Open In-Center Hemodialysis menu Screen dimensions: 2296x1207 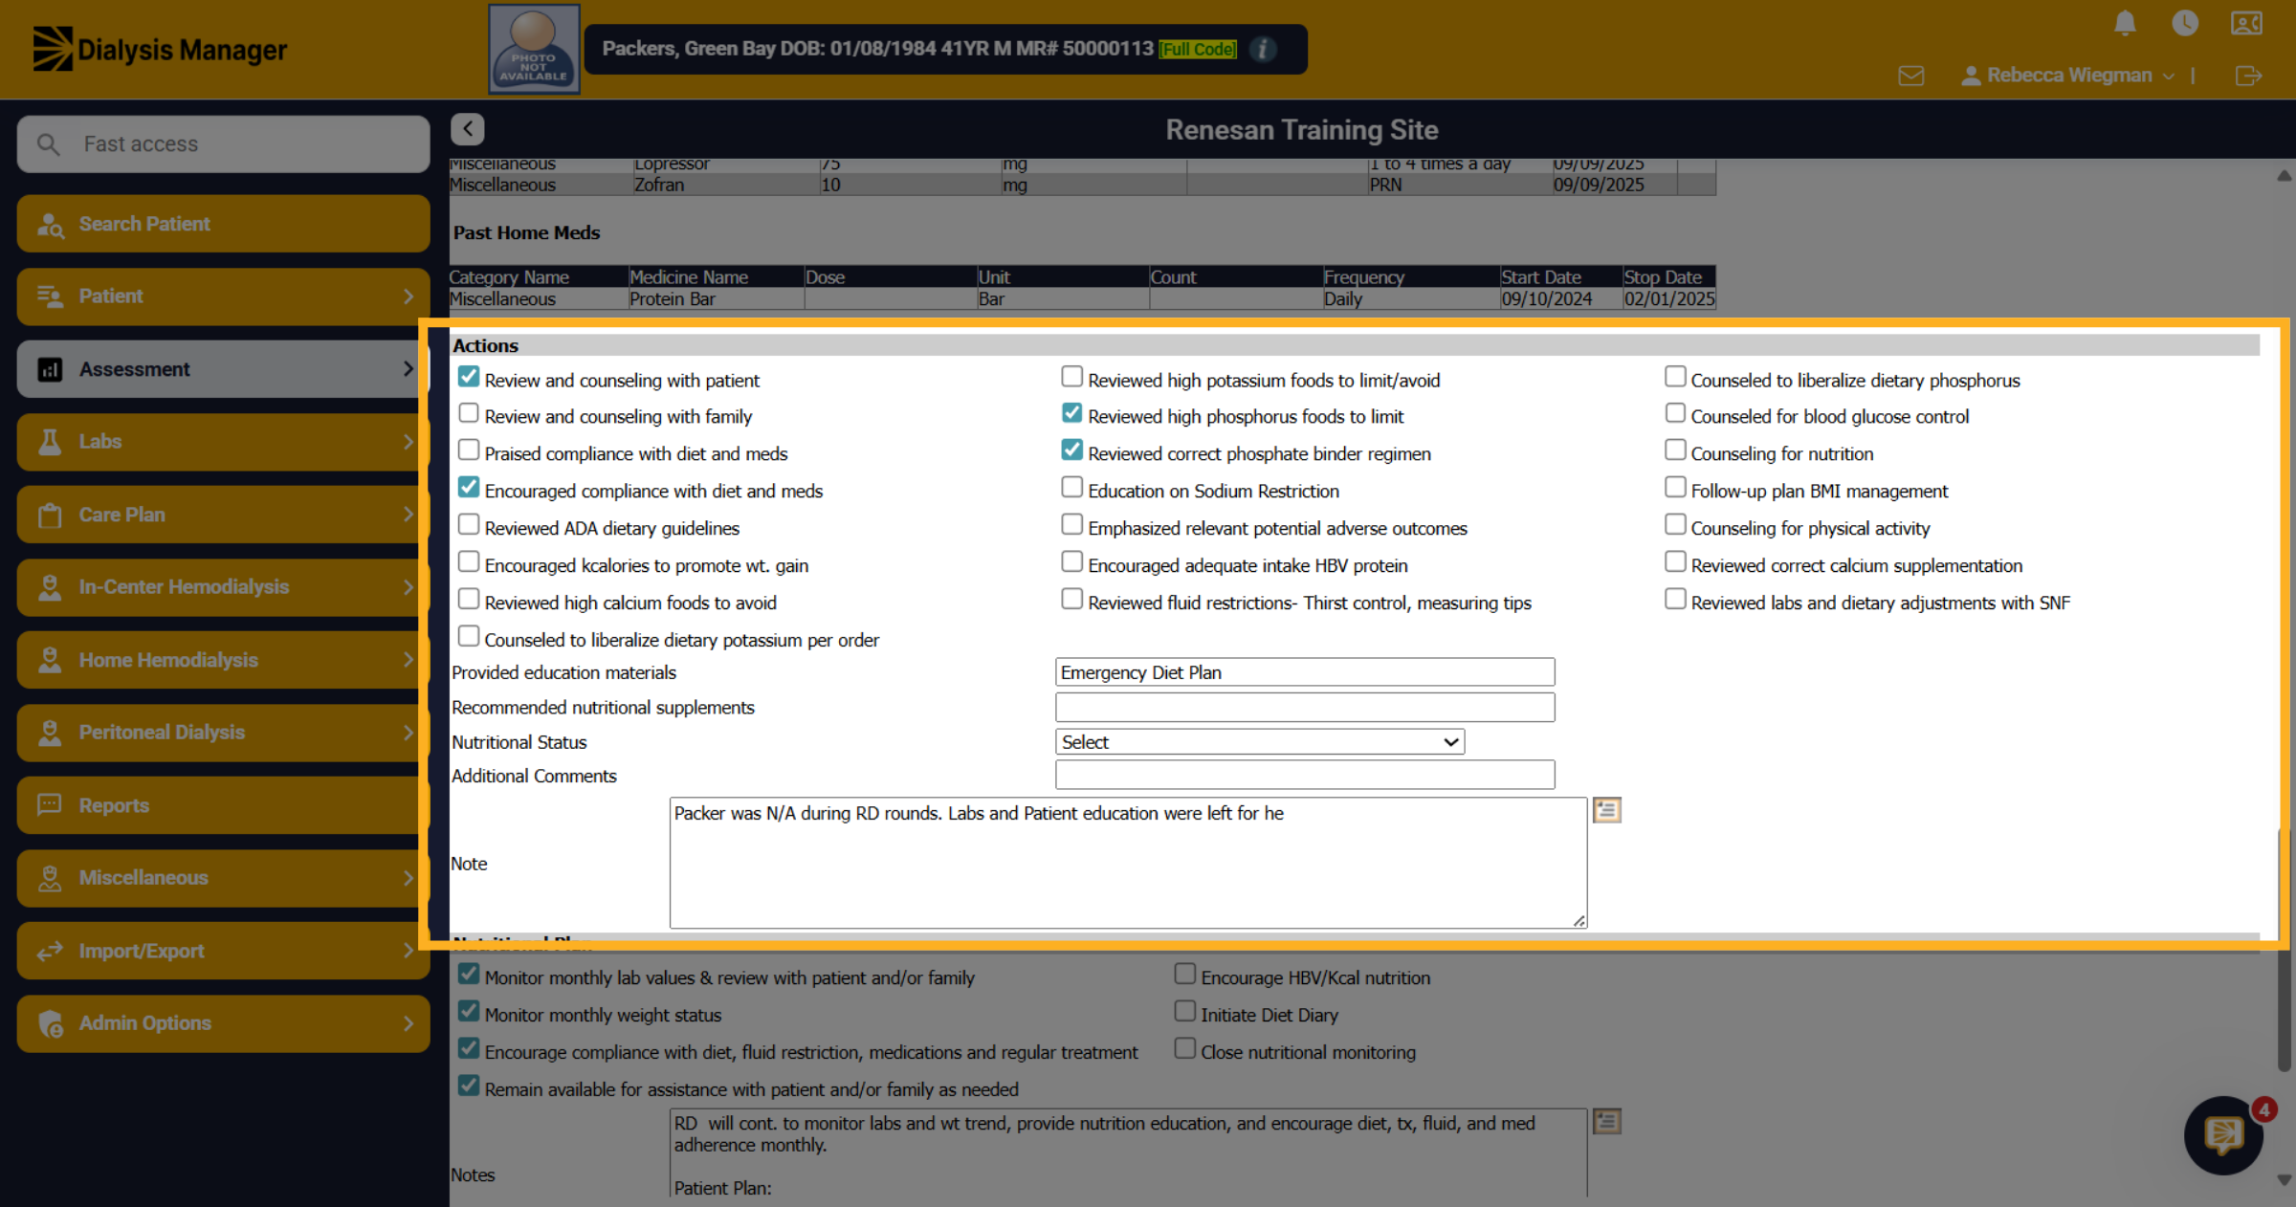point(223,587)
